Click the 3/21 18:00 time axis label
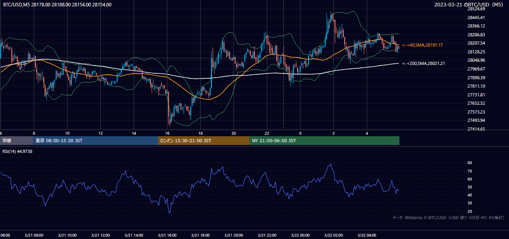The height and width of the screenshot is (239, 509). (x=200, y=235)
